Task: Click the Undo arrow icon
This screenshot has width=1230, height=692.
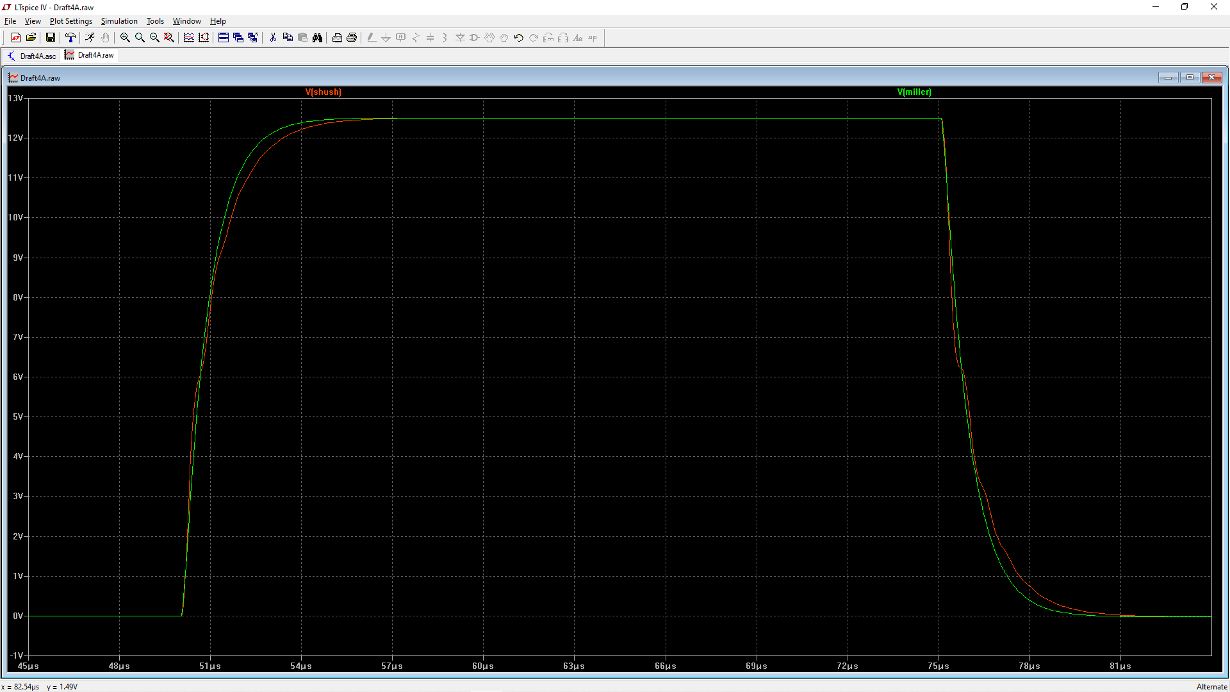Action: point(519,38)
